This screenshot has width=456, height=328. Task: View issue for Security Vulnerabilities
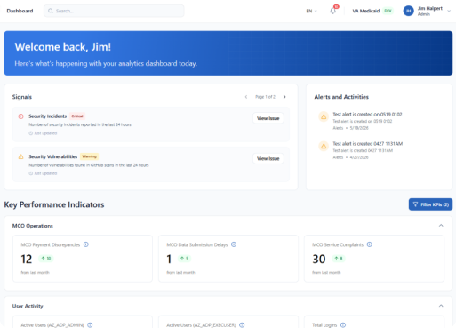coord(268,158)
